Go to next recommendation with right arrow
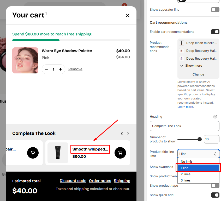The width and height of the screenshot is (221, 201). pyautogui.click(x=128, y=134)
